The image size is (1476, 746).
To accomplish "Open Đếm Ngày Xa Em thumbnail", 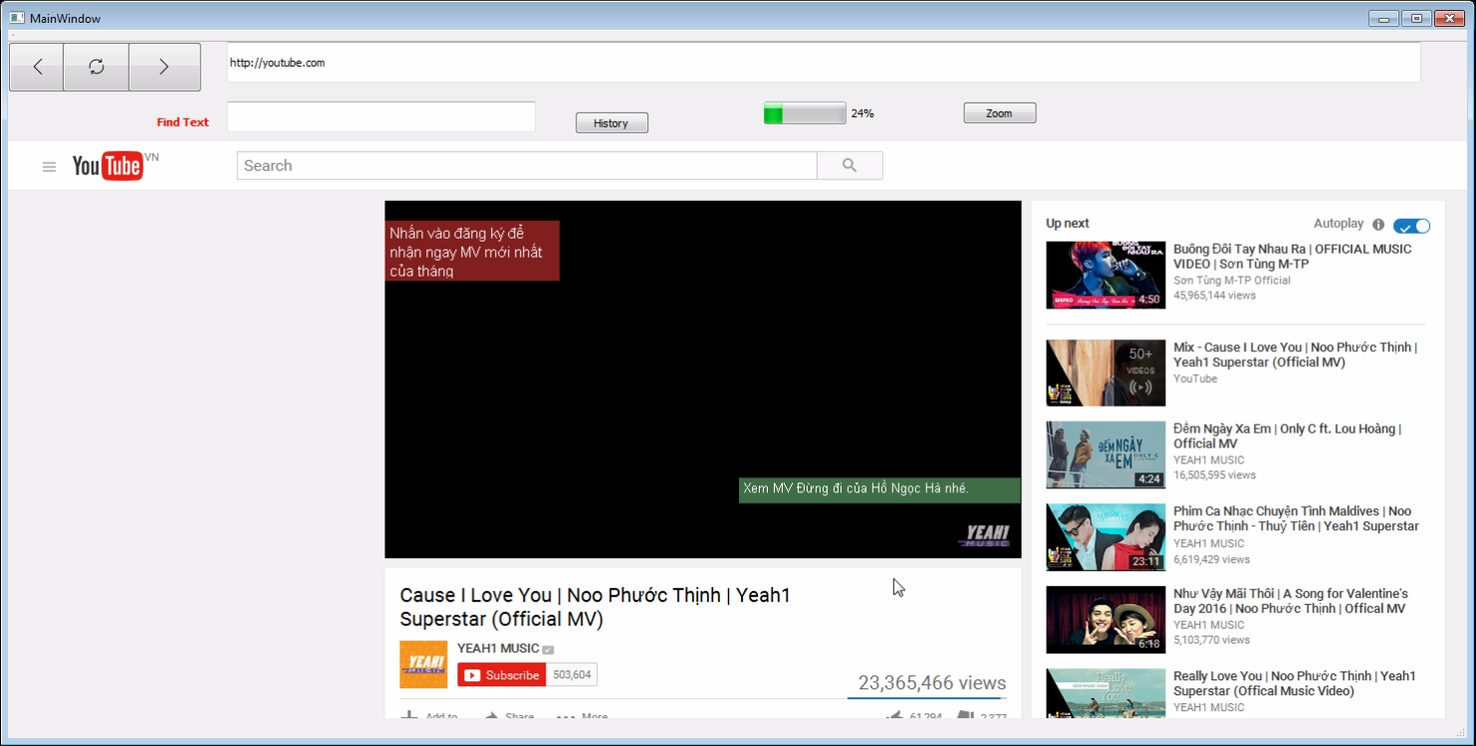I will coord(1106,456).
